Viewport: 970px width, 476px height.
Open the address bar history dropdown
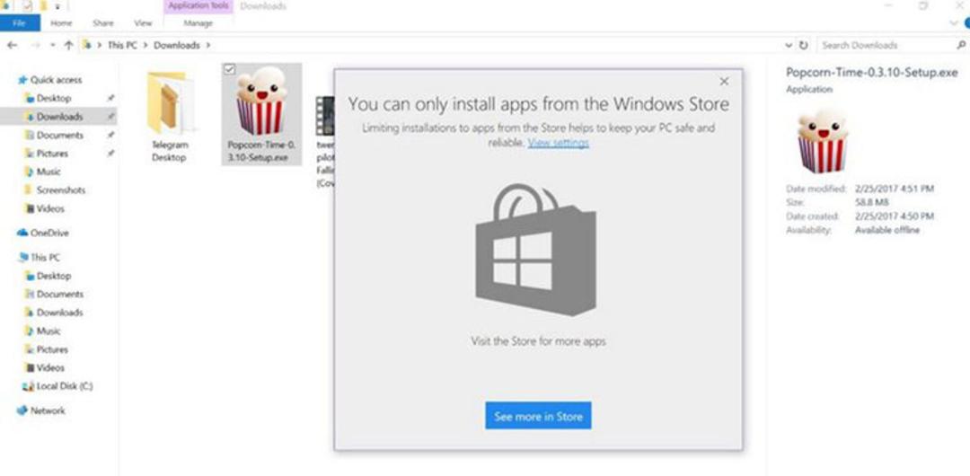pos(789,45)
